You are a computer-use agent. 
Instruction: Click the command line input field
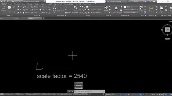click(89, 91)
